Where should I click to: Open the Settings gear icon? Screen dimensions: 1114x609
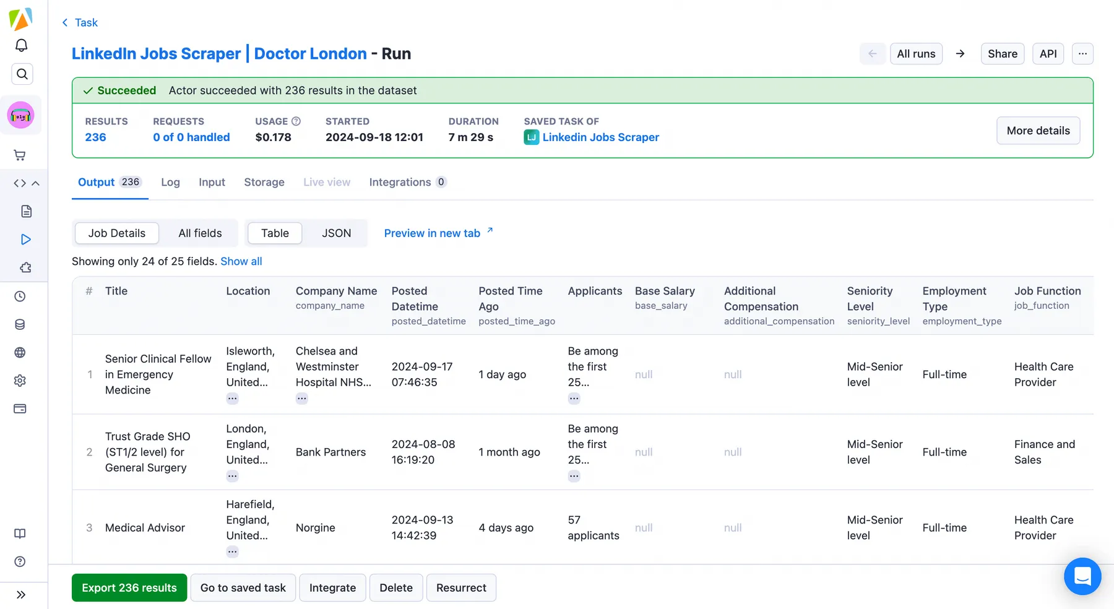[x=20, y=381]
